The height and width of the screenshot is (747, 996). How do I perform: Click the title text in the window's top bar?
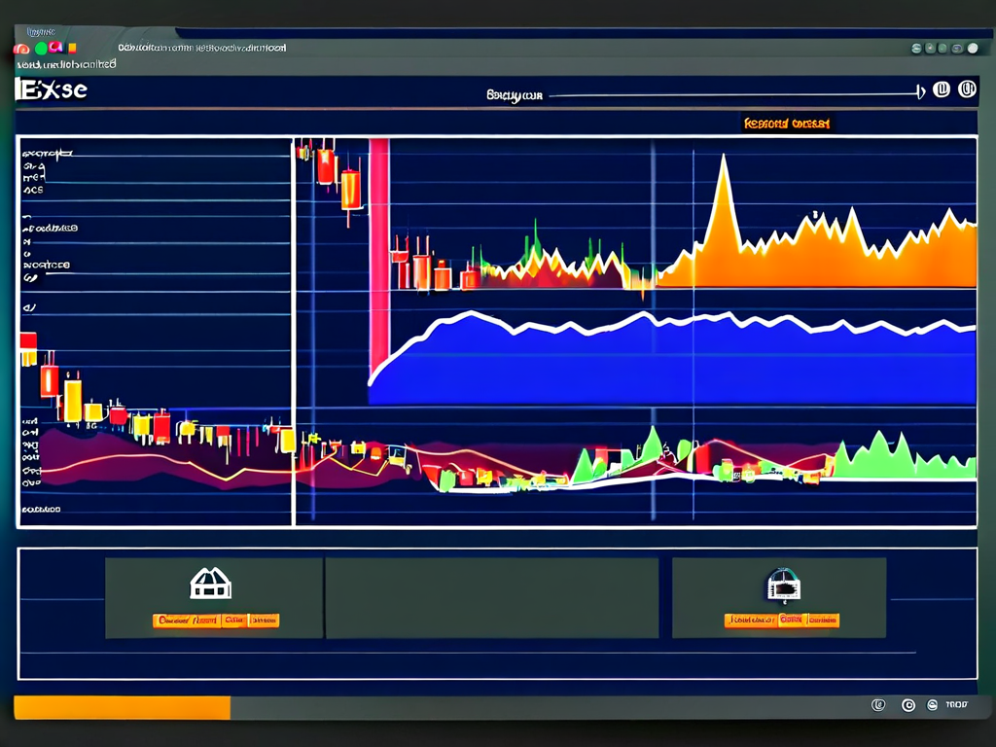[201, 47]
